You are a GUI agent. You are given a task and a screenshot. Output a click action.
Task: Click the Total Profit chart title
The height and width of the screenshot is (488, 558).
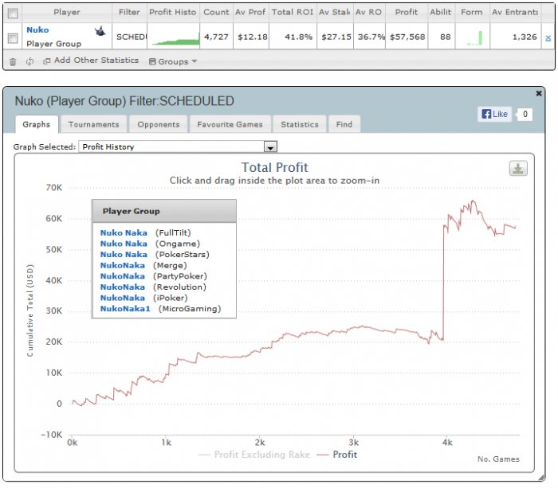click(275, 167)
